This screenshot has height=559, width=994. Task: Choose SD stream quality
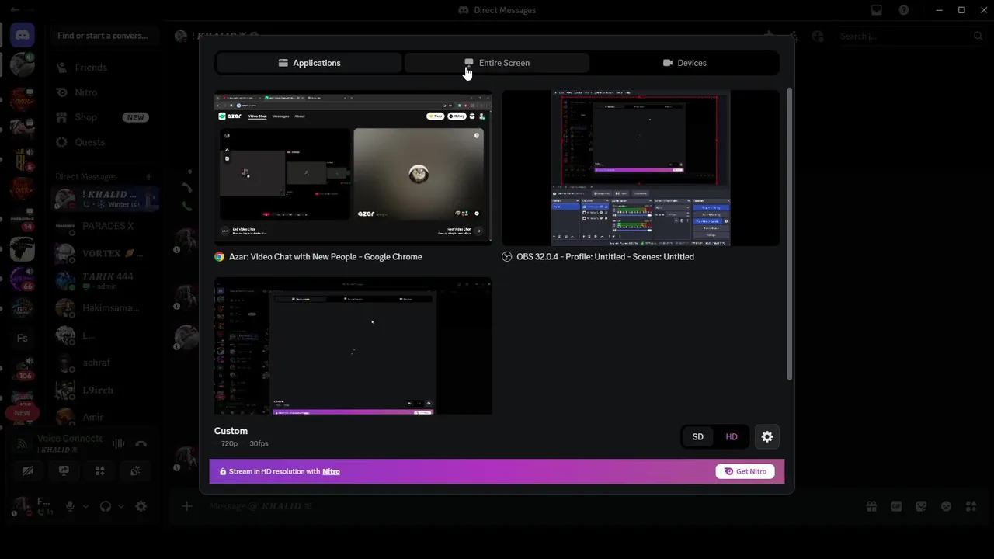coord(697,437)
